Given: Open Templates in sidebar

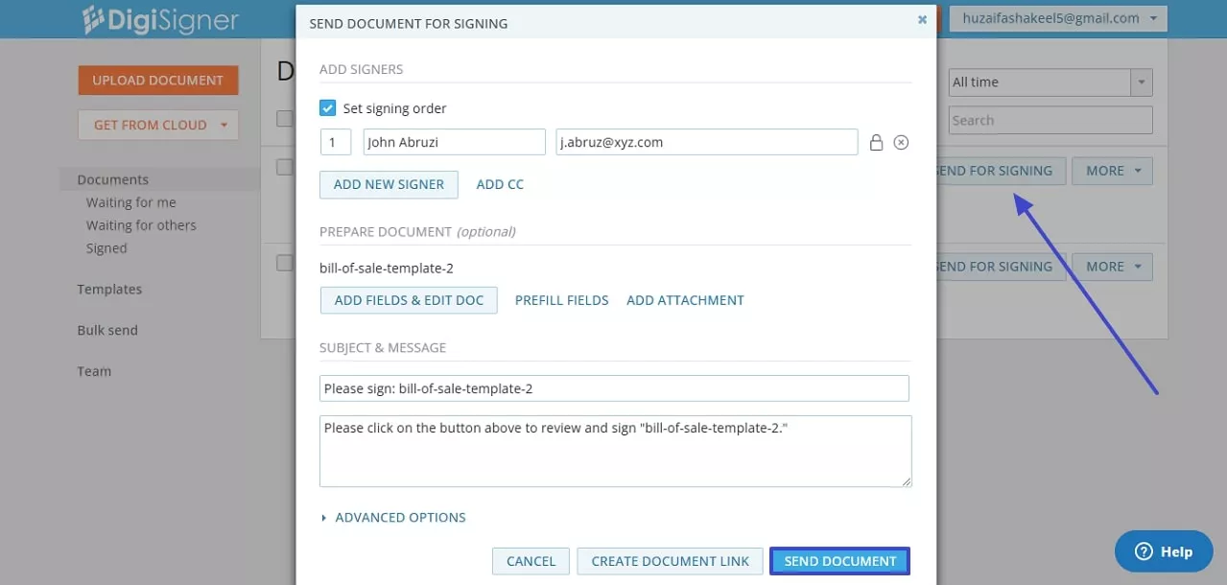Looking at the screenshot, I should click(109, 290).
